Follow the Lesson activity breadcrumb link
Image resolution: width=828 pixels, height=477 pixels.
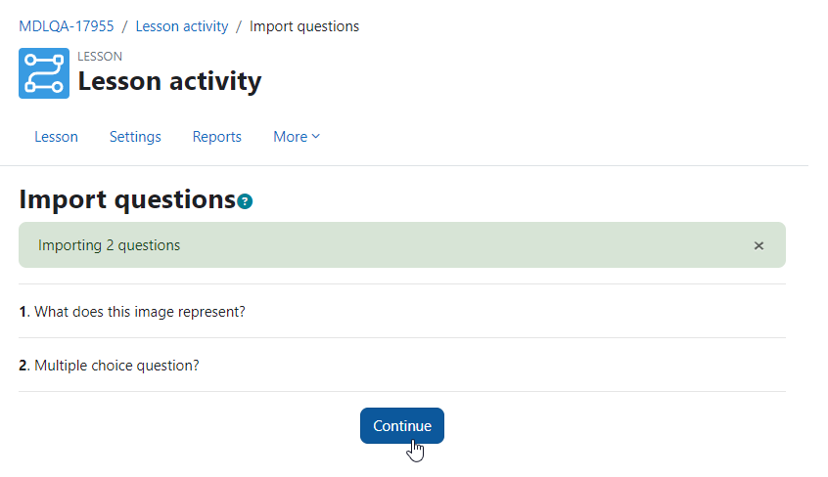[x=182, y=26]
